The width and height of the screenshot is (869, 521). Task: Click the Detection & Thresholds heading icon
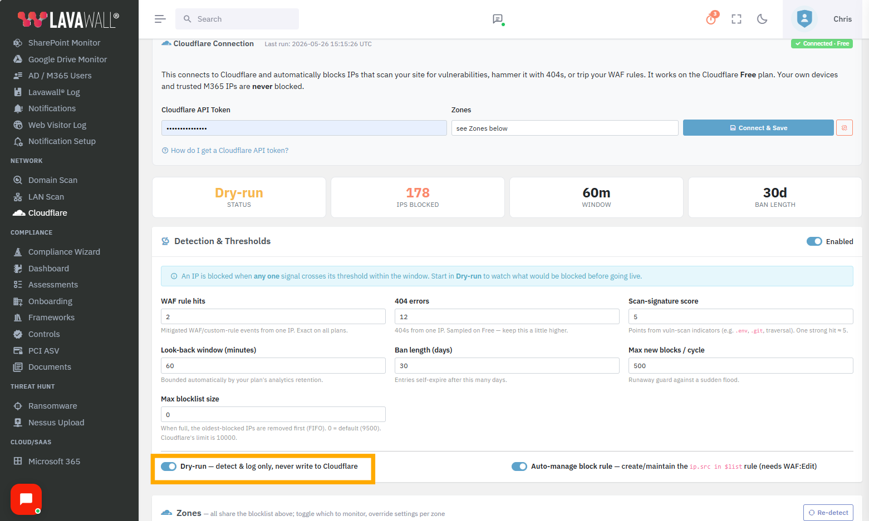(165, 241)
